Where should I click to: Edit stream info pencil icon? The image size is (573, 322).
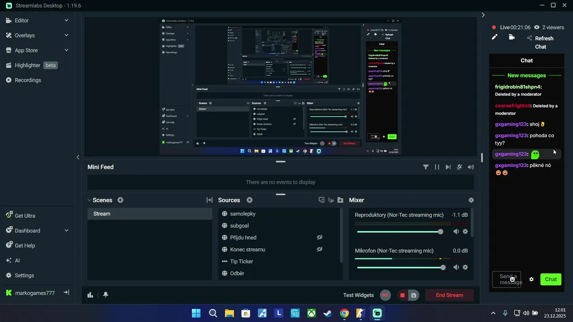click(x=495, y=37)
